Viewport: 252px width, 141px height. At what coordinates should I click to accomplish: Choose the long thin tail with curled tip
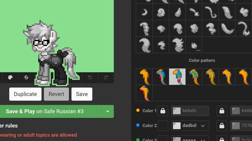tap(210, 12)
